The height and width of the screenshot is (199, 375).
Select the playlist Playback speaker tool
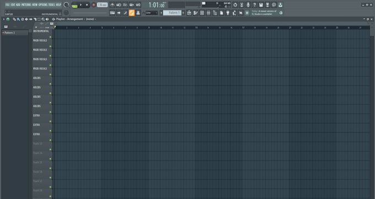[x=47, y=19]
